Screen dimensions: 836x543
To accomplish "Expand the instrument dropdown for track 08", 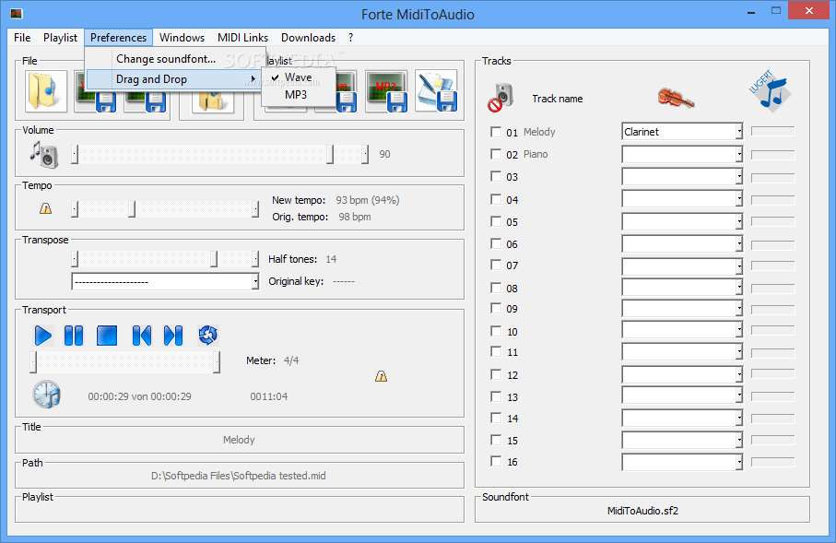I will point(739,288).
